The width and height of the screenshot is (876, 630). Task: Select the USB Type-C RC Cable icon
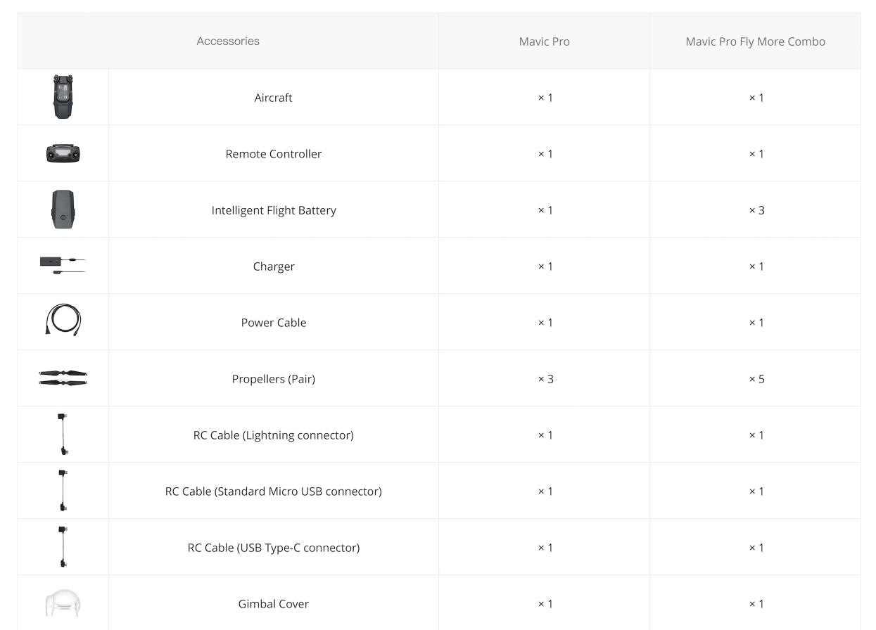pos(63,546)
